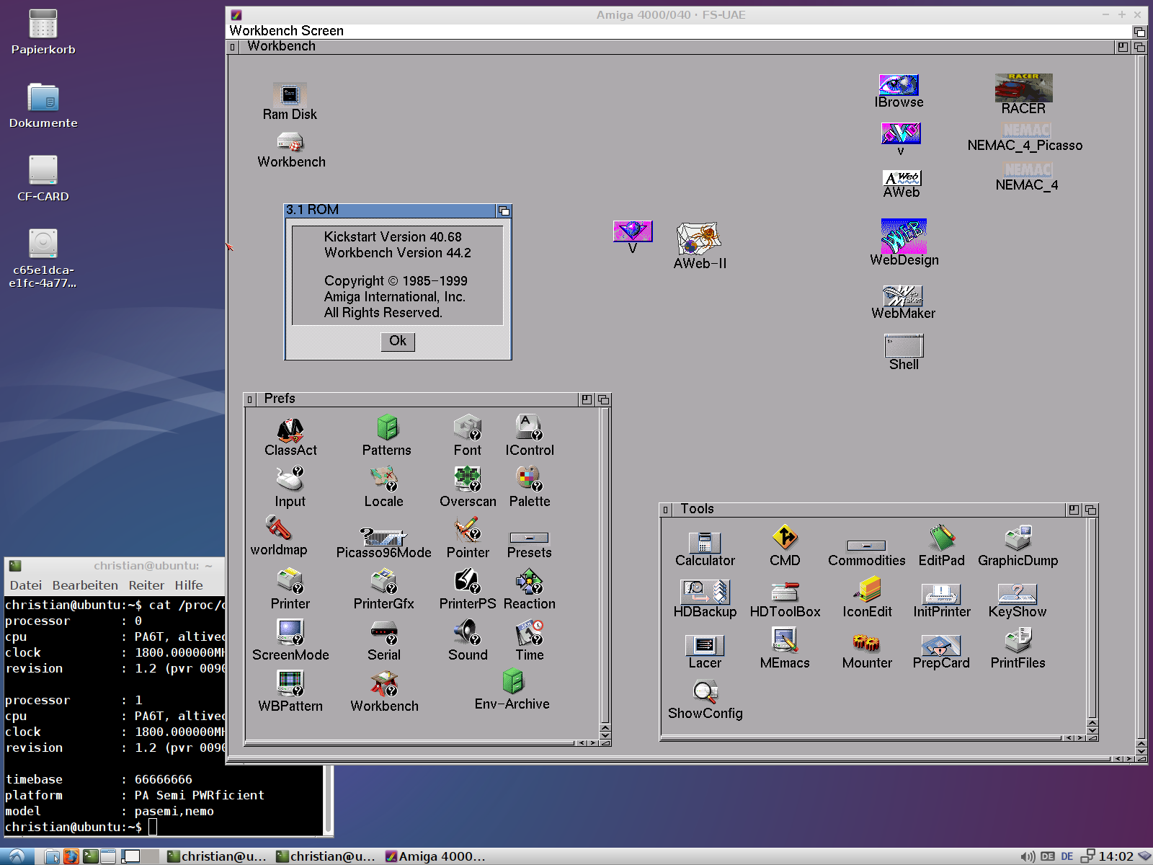1153x865 pixels.
Task: Select the Calculator tool icon
Action: [x=704, y=542]
